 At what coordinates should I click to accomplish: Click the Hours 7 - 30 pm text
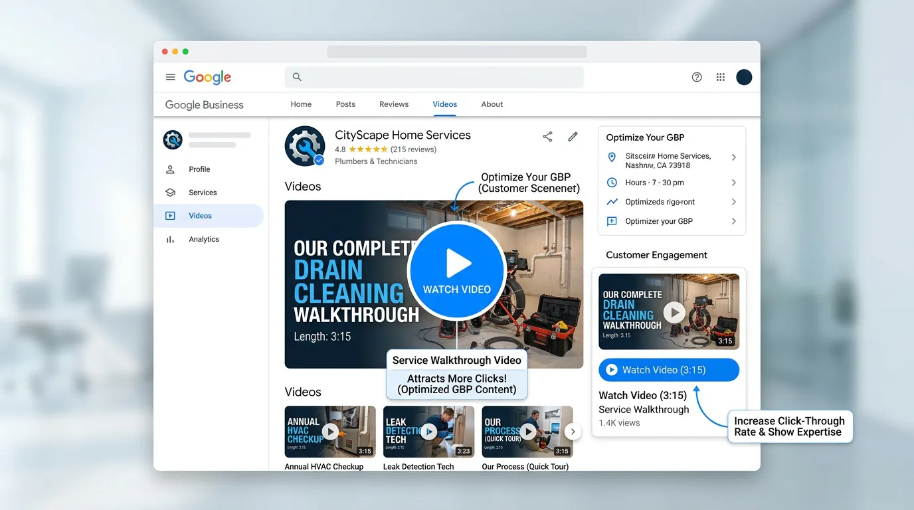[x=654, y=183]
